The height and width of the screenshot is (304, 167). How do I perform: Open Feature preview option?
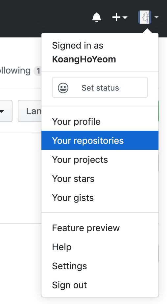(100, 228)
